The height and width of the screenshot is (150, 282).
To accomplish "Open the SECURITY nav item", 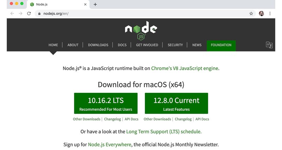I will (175, 45).
